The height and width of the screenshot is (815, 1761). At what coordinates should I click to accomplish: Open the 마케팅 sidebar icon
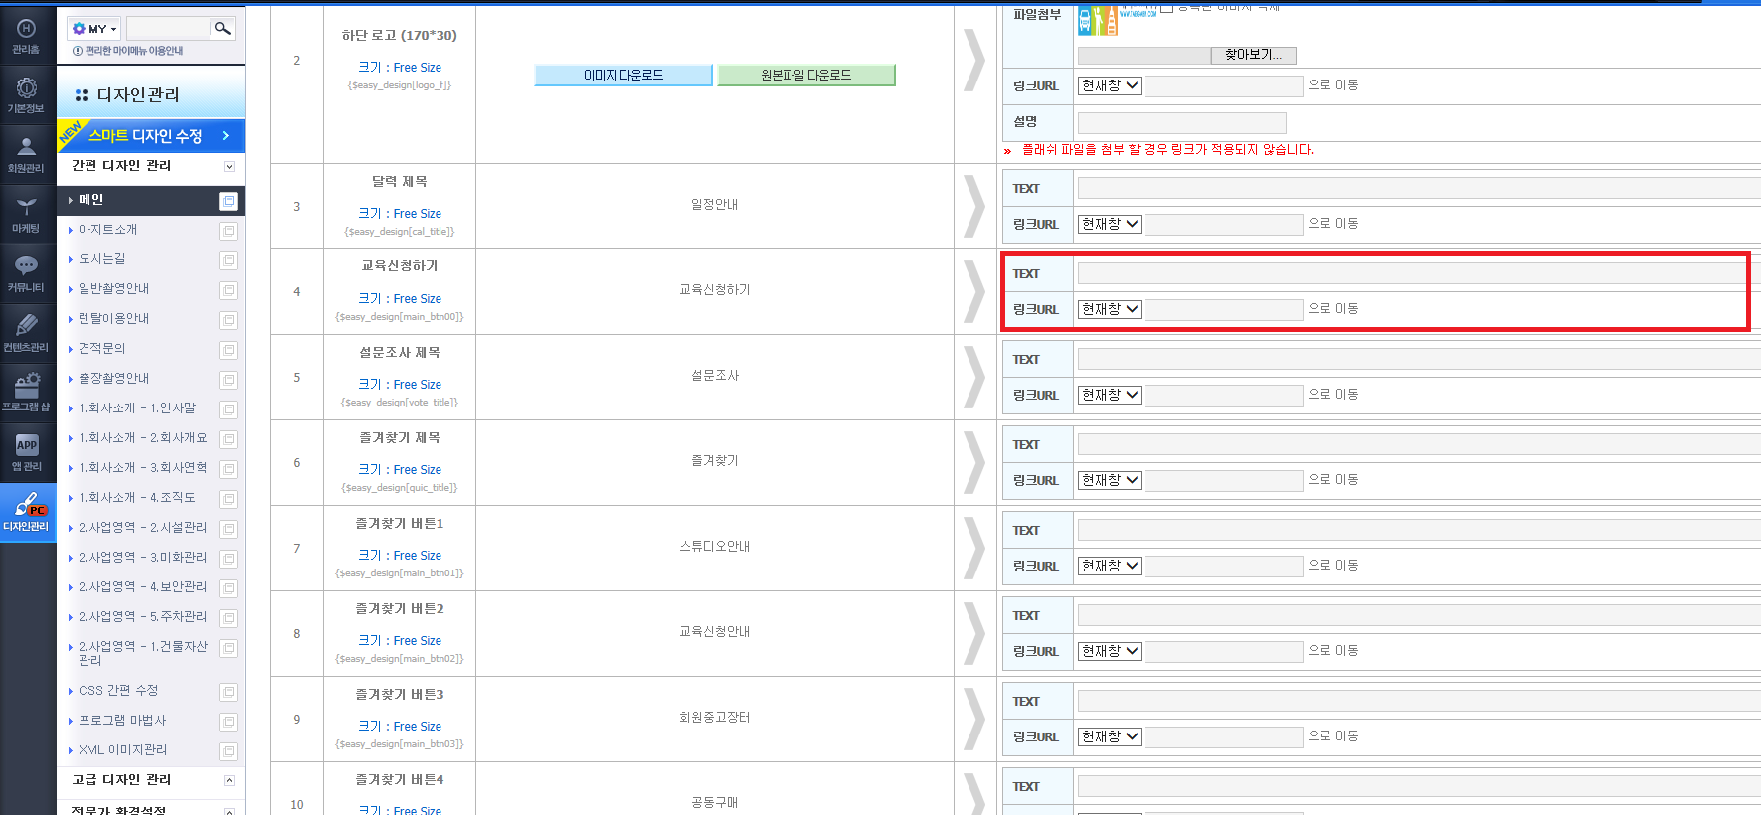tap(27, 215)
